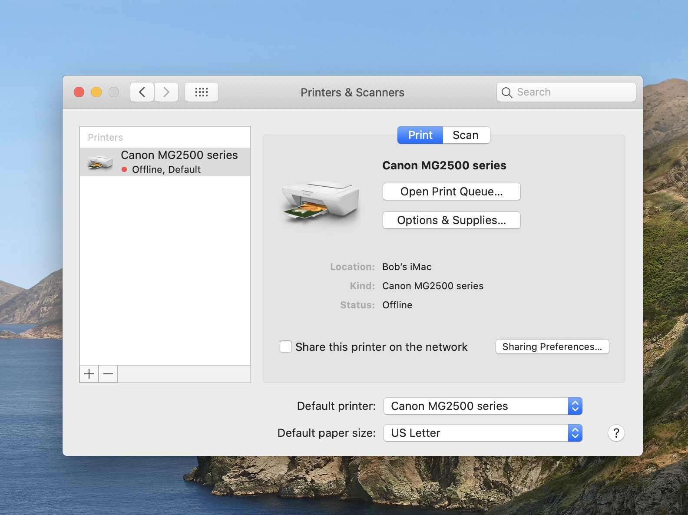This screenshot has height=515, width=688.
Task: Go back with the left chevron button
Action: pyautogui.click(x=142, y=92)
